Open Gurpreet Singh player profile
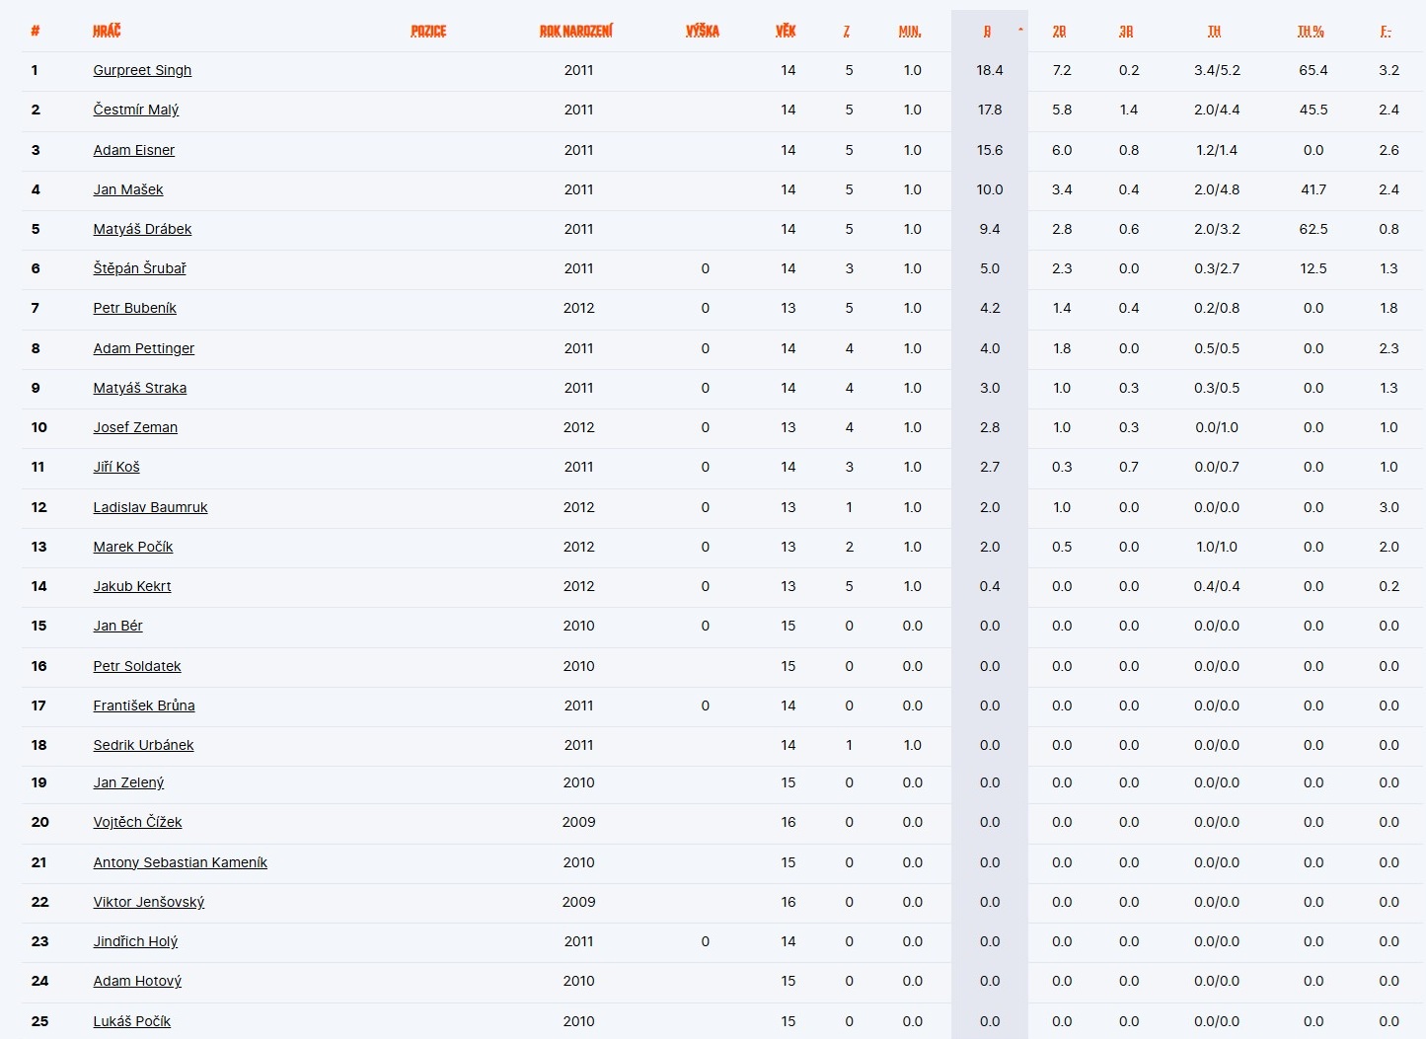Viewport: 1426px width, 1039px height. pyautogui.click(x=142, y=70)
